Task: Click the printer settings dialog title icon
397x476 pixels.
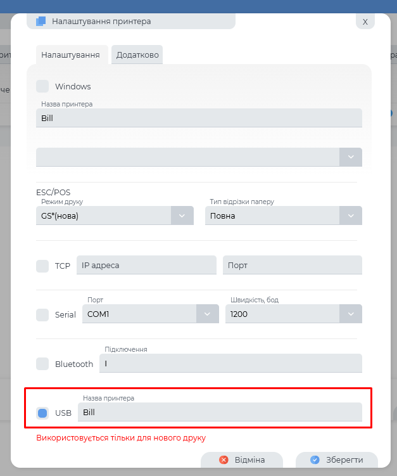Action: point(41,21)
